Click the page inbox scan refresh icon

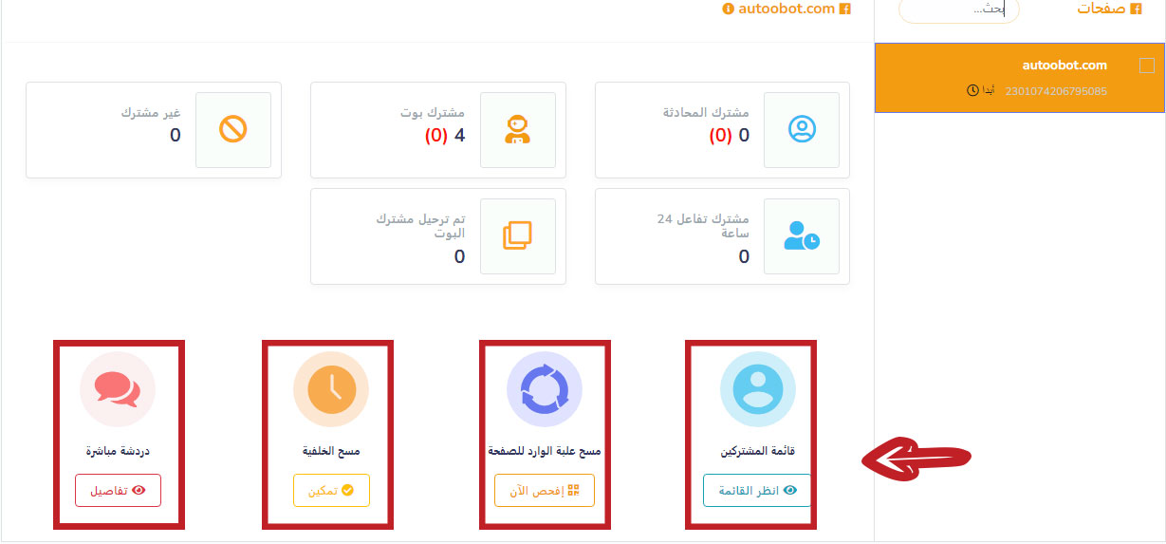click(544, 390)
